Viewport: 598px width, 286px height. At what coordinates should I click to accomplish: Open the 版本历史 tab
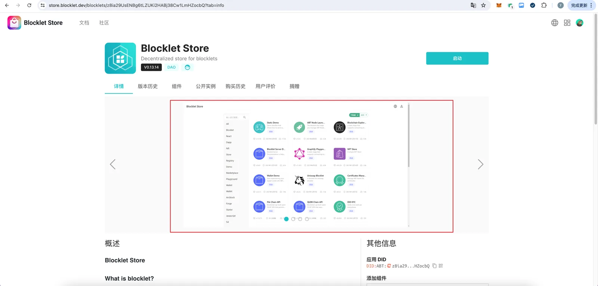(x=148, y=86)
